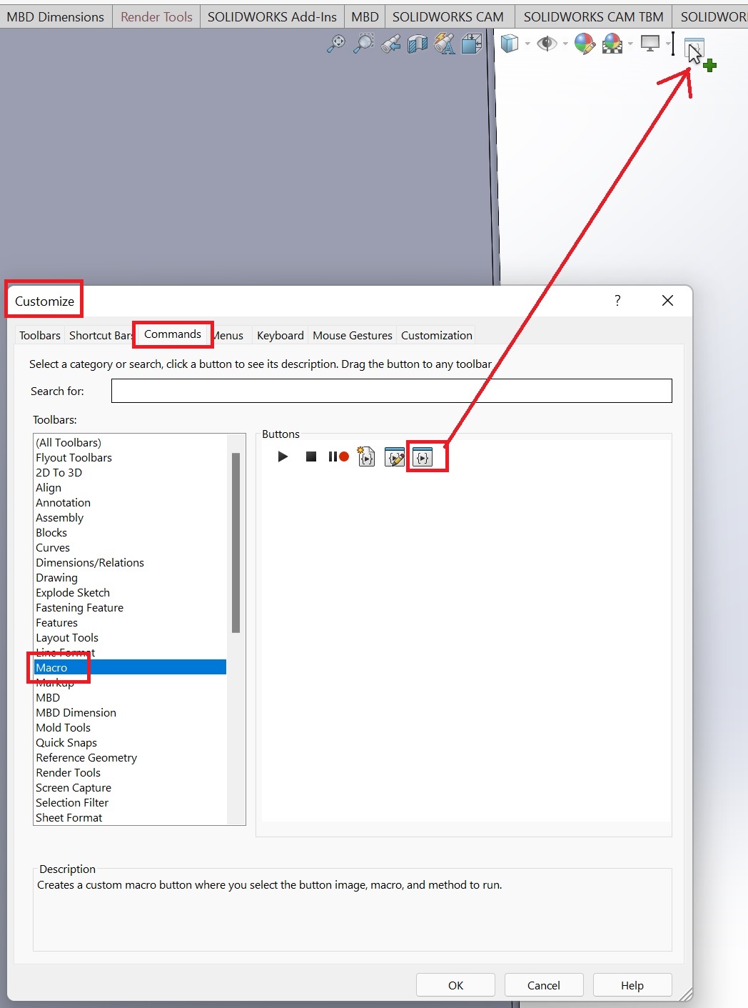Open Render Tools tab
This screenshot has width=748, height=1008.
pyautogui.click(x=156, y=16)
